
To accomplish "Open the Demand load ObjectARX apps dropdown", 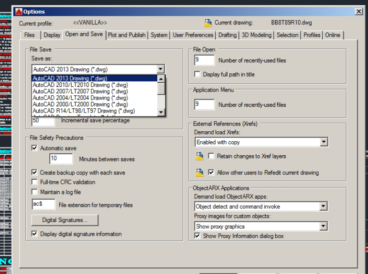I will click(324, 206).
